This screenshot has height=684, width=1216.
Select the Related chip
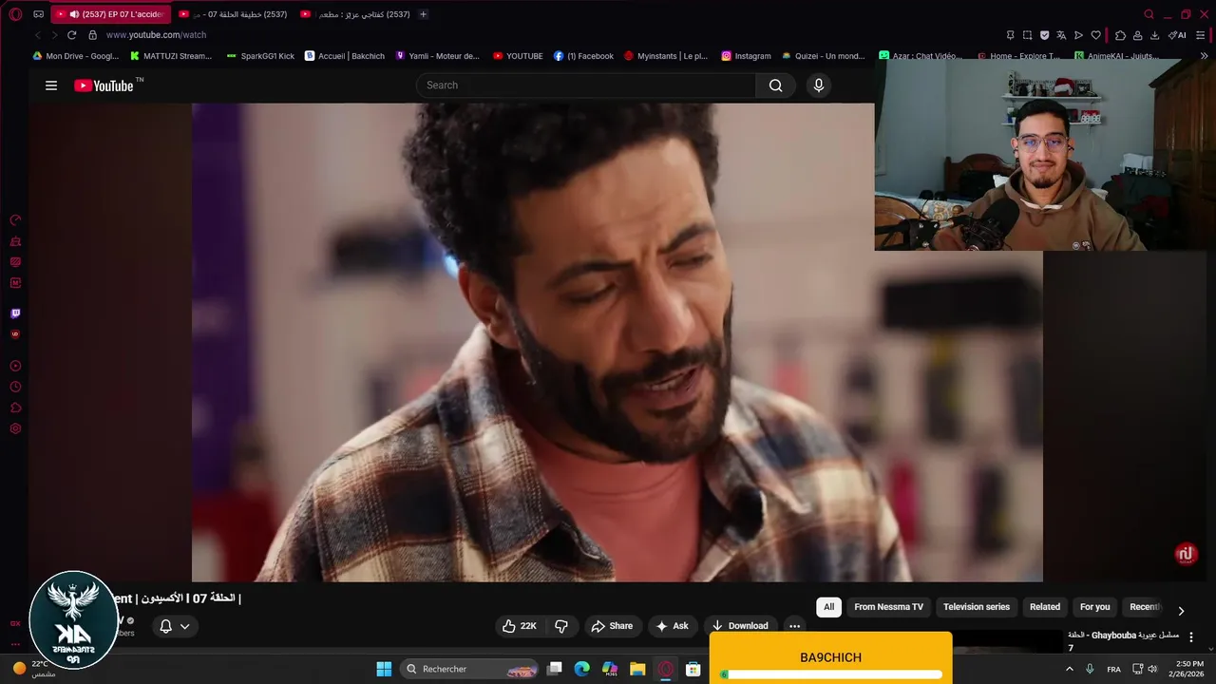pos(1045,607)
